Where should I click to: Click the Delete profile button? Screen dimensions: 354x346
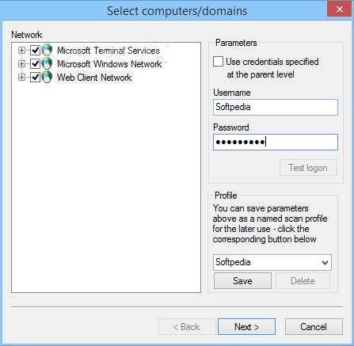click(x=303, y=281)
